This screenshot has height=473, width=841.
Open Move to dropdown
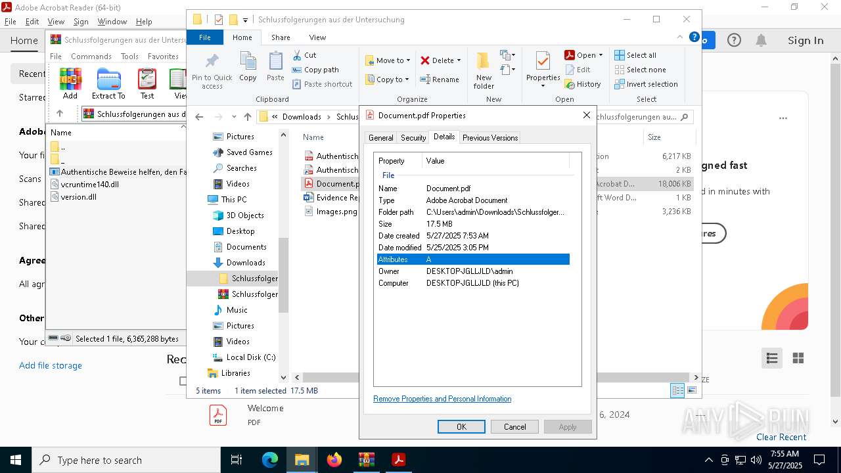click(x=388, y=60)
